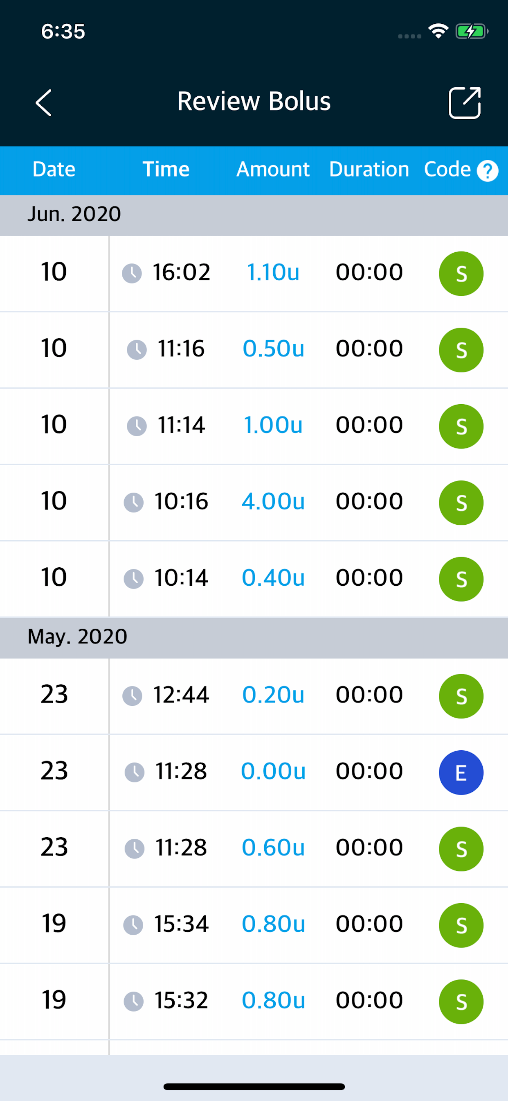Tap the May. 2020 section header

pos(254,637)
